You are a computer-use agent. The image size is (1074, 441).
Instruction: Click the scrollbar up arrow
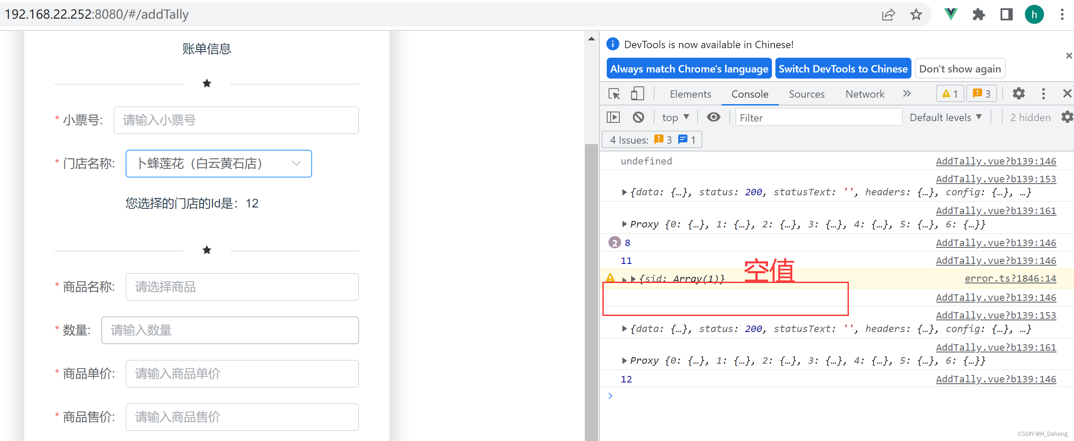point(591,39)
